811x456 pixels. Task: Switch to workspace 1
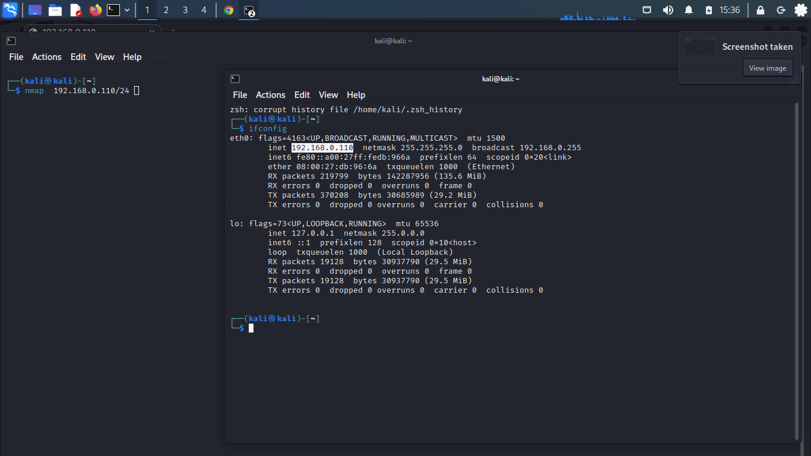pos(147,10)
